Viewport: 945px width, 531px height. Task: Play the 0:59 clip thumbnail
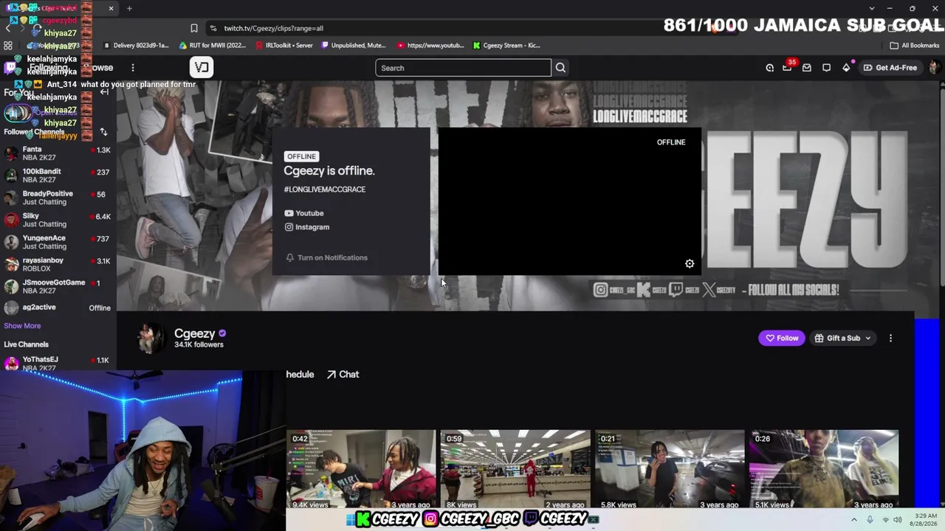click(x=515, y=469)
